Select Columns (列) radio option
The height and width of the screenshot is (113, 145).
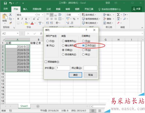tap(50, 45)
